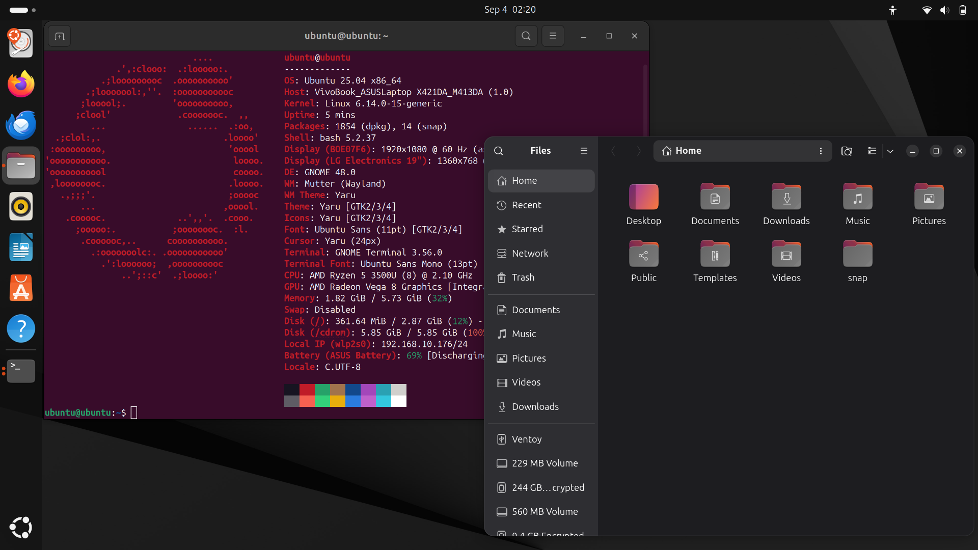Open the 560 MB Volume

point(541,512)
